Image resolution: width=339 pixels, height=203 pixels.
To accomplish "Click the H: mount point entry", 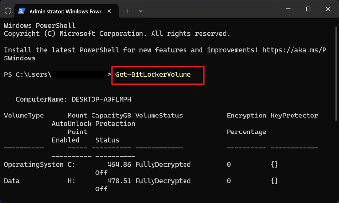I will click(71, 181).
